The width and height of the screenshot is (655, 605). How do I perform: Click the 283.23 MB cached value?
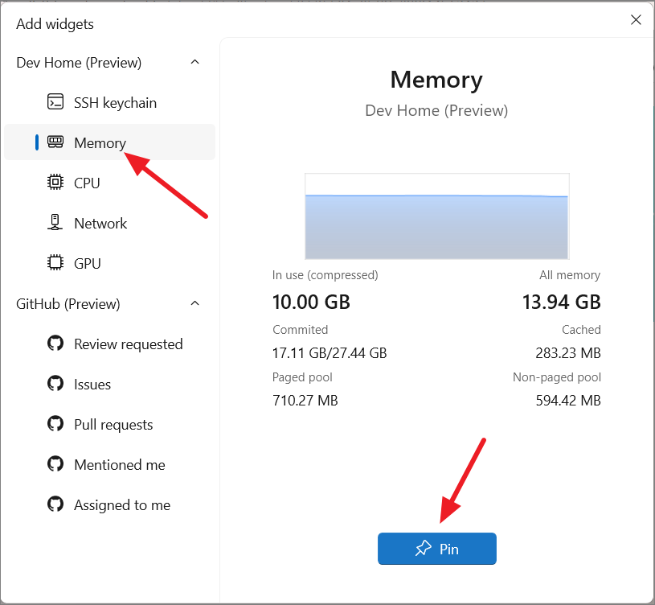(x=568, y=353)
